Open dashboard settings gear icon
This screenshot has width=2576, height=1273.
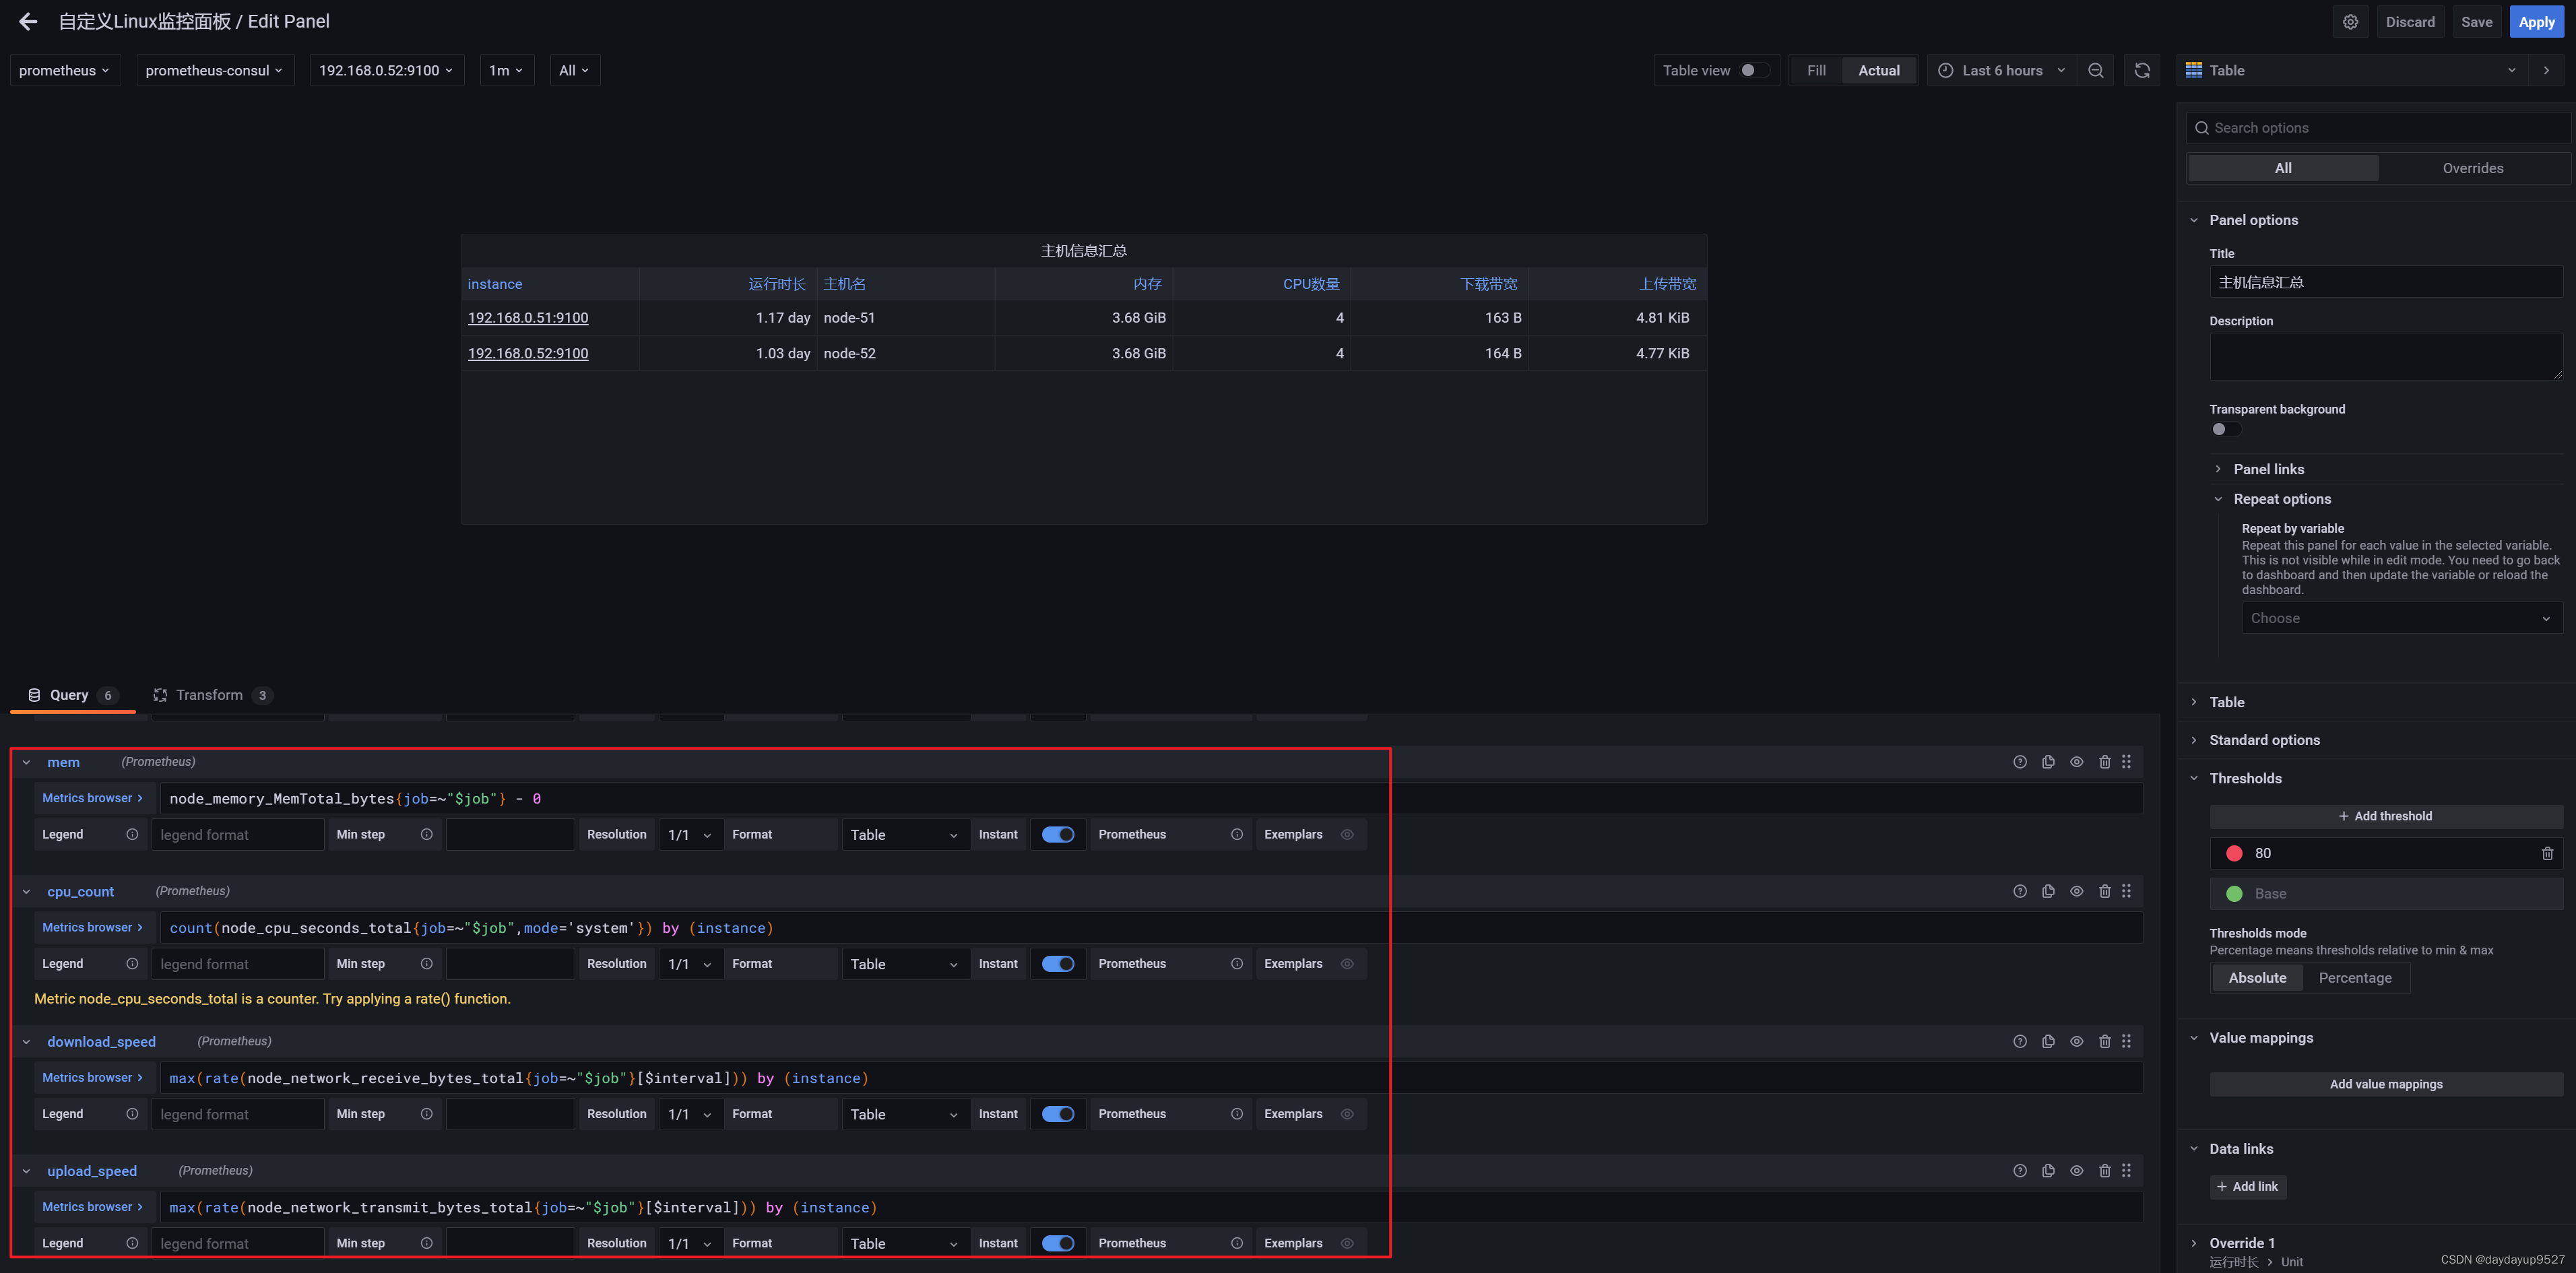[2350, 21]
